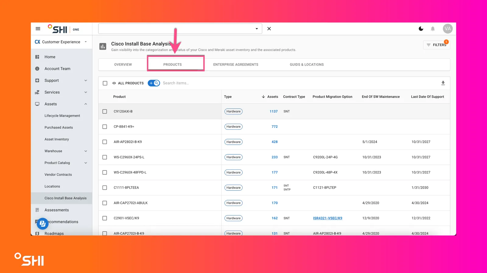Toggle the add-search switch
The width and height of the screenshot is (487, 273).
point(154,83)
